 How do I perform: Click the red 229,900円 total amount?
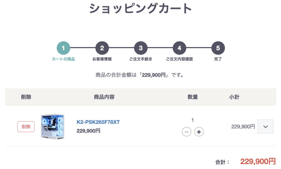point(258,162)
